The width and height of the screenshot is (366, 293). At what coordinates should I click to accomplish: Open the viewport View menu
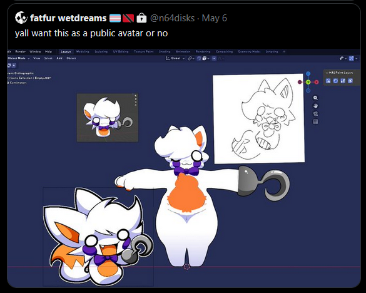pos(37,58)
